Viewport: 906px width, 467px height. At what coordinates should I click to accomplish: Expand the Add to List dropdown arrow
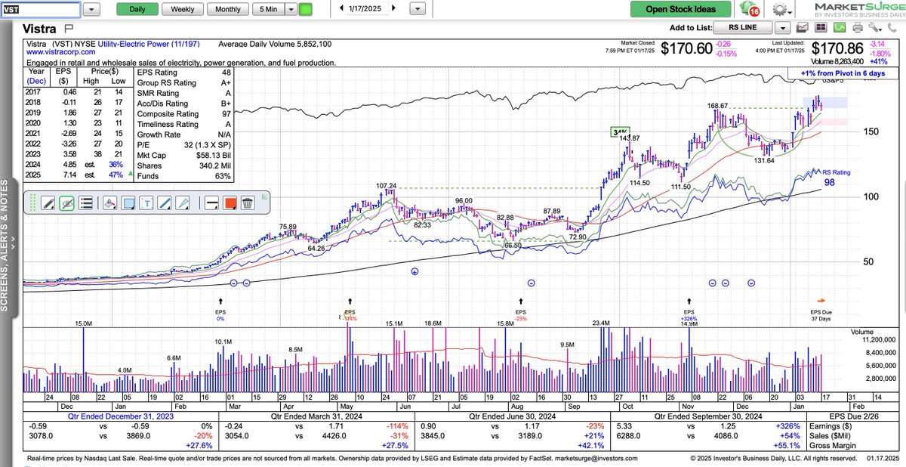tap(783, 28)
